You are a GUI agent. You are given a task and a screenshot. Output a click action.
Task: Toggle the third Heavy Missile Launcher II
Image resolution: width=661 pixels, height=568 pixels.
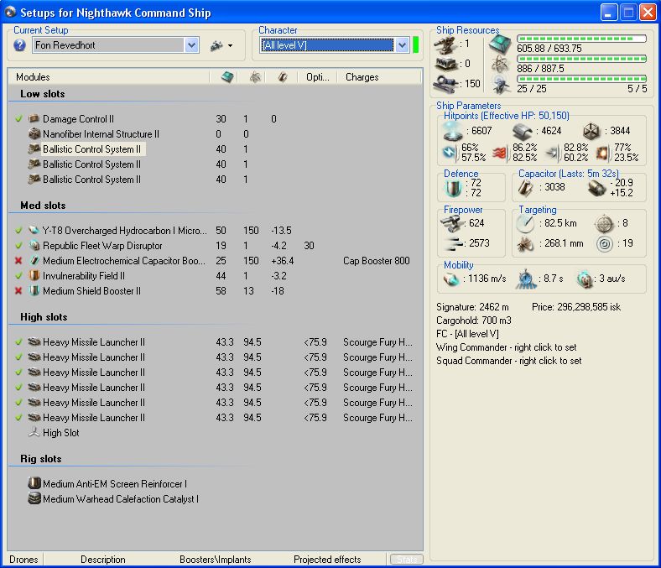coord(18,373)
